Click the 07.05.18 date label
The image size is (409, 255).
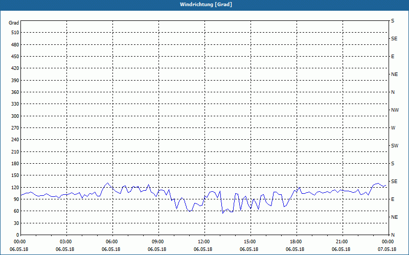pyautogui.click(x=387, y=249)
